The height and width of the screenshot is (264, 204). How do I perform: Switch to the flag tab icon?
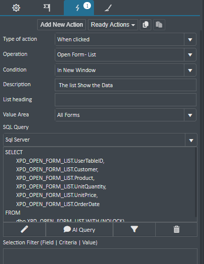click(47, 8)
